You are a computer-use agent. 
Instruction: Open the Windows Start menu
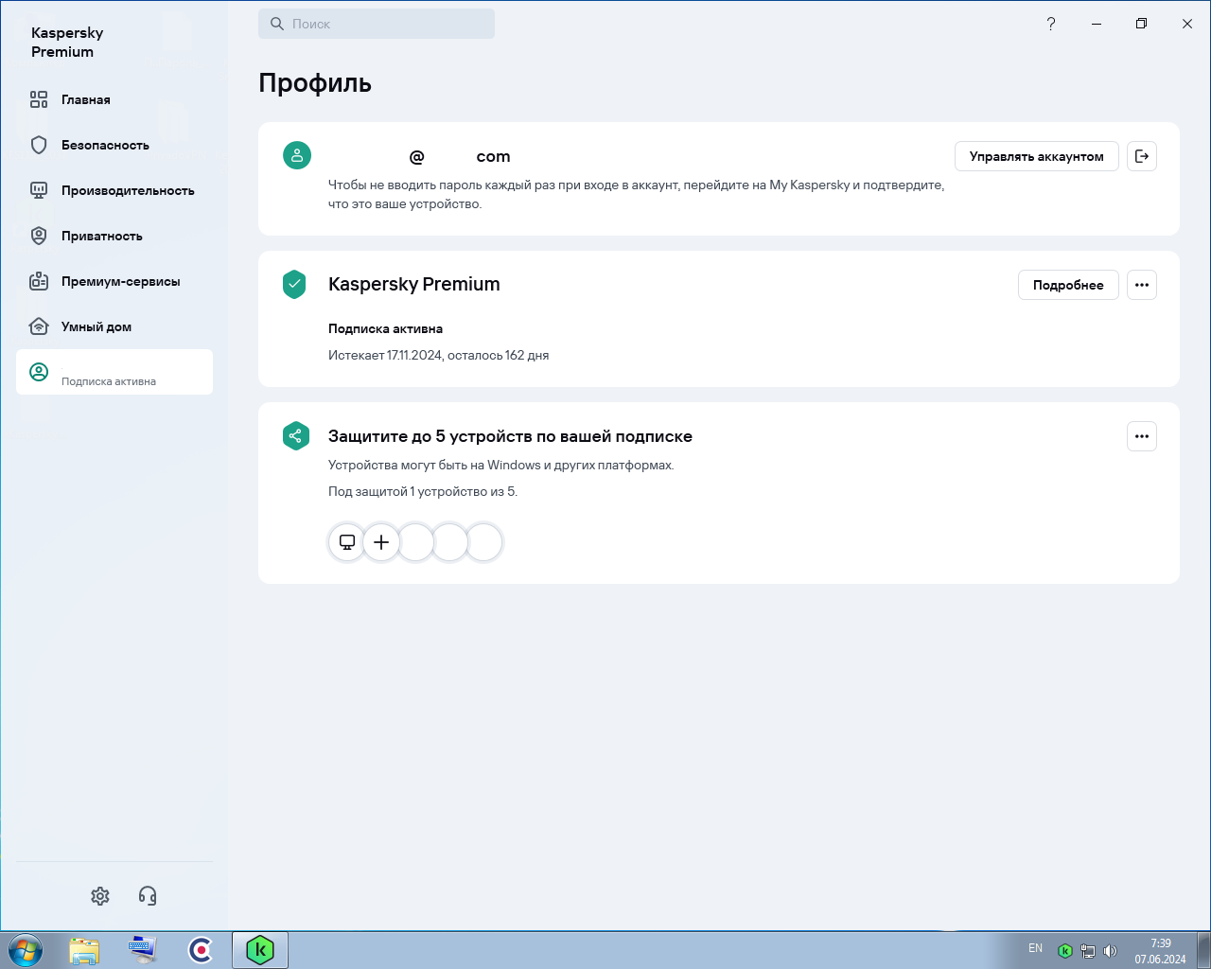pyautogui.click(x=26, y=950)
